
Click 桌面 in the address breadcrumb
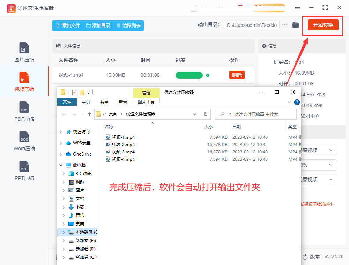[x=113, y=114]
